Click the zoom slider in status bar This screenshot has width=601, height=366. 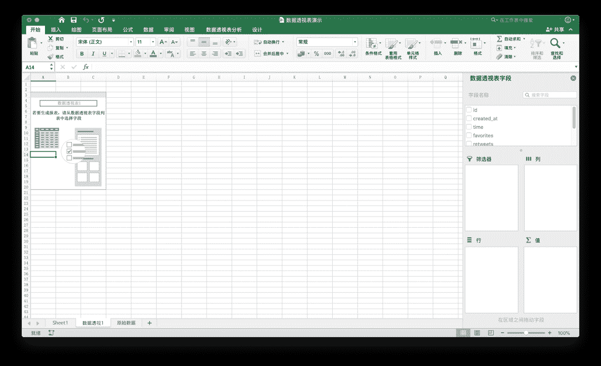[x=525, y=333]
